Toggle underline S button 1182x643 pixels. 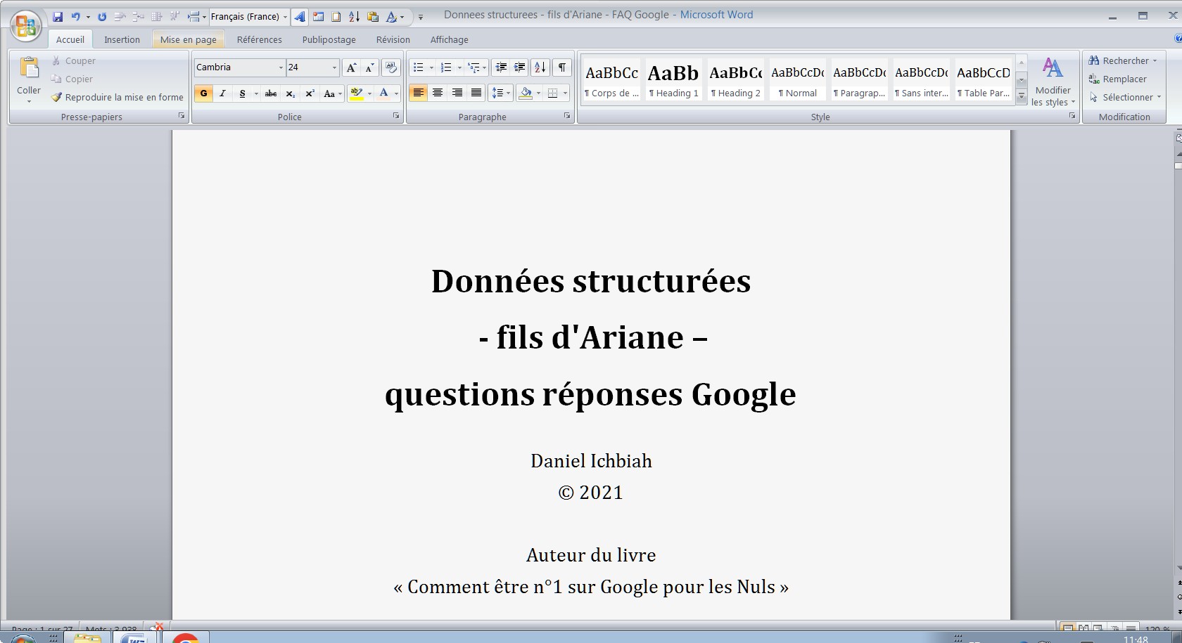[242, 93]
